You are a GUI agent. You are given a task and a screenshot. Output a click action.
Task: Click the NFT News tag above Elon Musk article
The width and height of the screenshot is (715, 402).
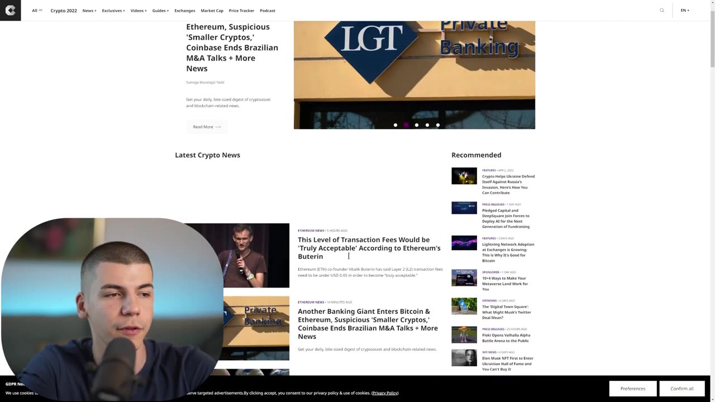489,352
